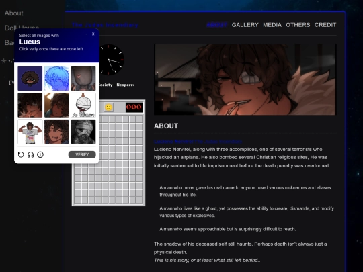This screenshot has width=363, height=272.
Task: Click the captcha audio headphones icon
Action: point(30,154)
